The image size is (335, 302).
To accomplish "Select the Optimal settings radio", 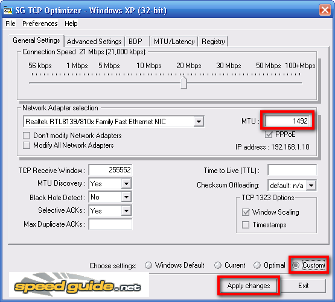I will tap(257, 265).
